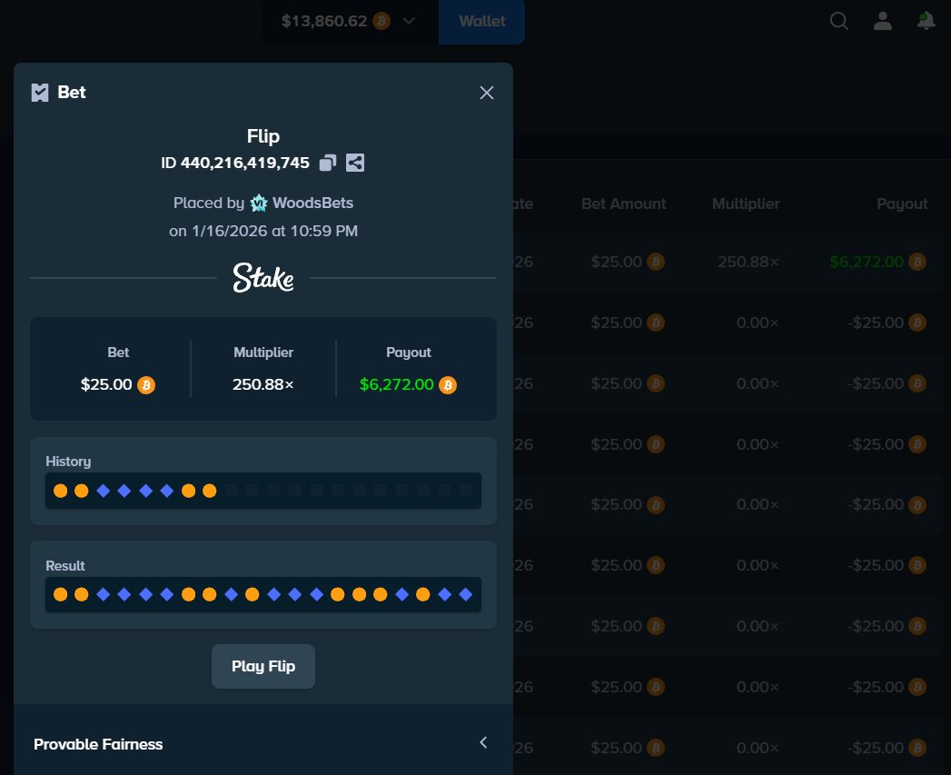Click the bitcoin icon beside $25.00 bet
Image resolution: width=951 pixels, height=775 pixels.
pyautogui.click(x=146, y=384)
